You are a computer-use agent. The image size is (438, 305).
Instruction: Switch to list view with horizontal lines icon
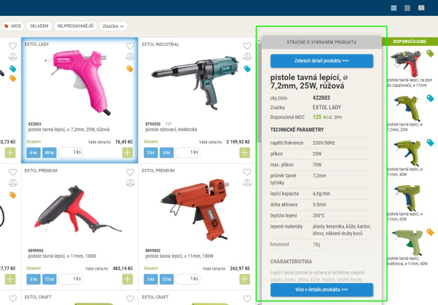pos(407,8)
